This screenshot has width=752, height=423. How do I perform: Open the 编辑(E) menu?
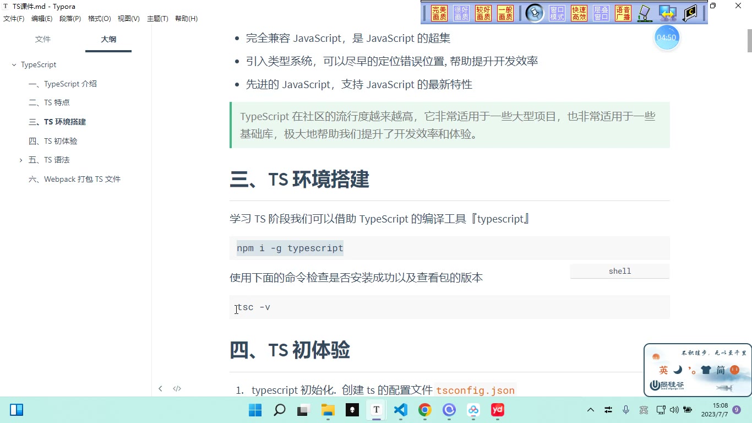pyautogui.click(x=42, y=19)
